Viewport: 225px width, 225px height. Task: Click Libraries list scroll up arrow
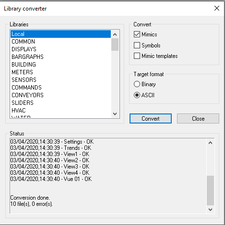(115, 34)
